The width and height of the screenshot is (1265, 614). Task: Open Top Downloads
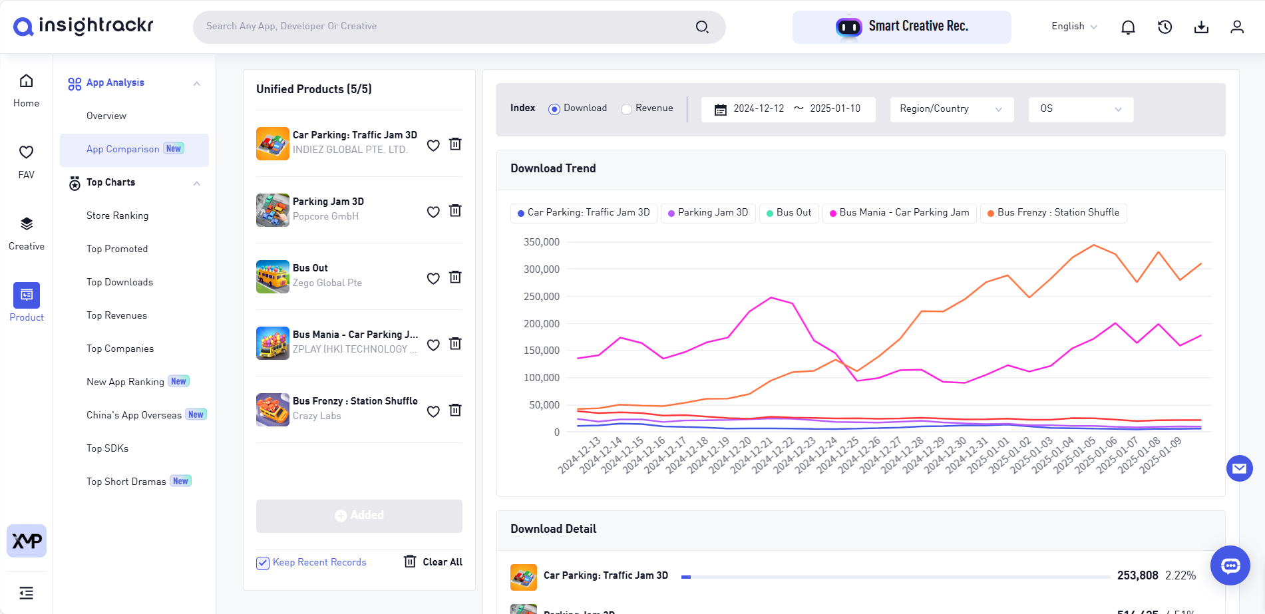coord(120,282)
